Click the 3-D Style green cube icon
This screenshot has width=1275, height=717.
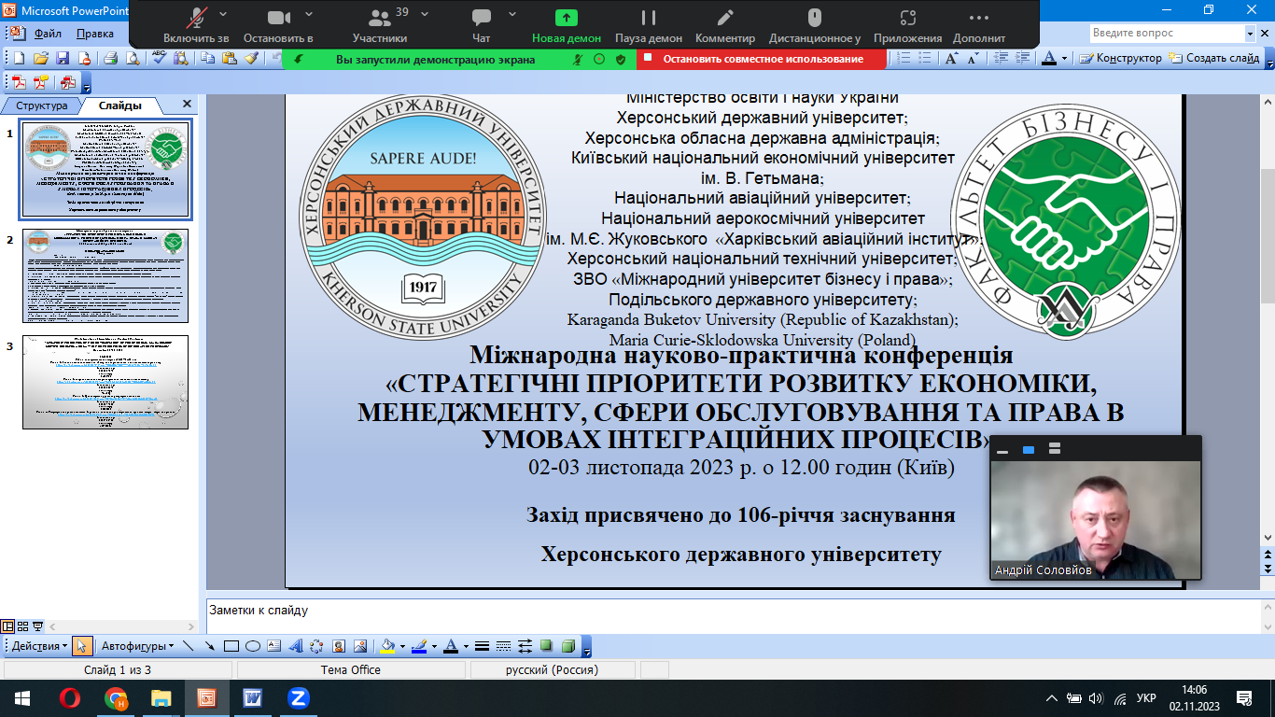pyautogui.click(x=567, y=646)
